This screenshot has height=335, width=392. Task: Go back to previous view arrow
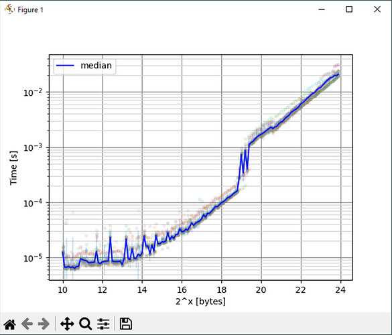(27, 324)
